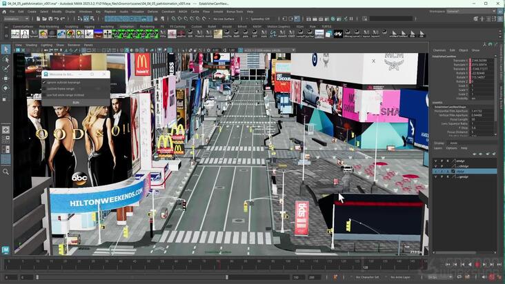Image resolution: width=505 pixels, height=284 pixels.
Task: Click the magnet snap to grid icon
Action: coord(174,19)
